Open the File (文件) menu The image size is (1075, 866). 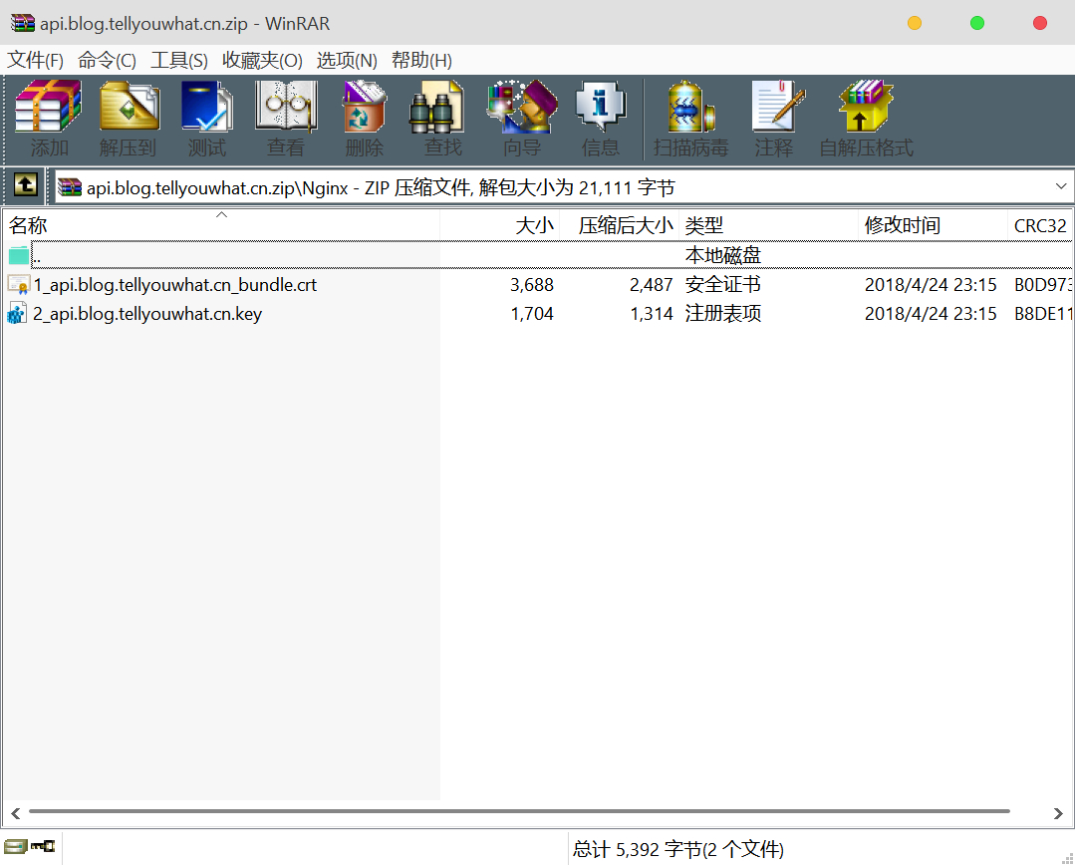(35, 60)
